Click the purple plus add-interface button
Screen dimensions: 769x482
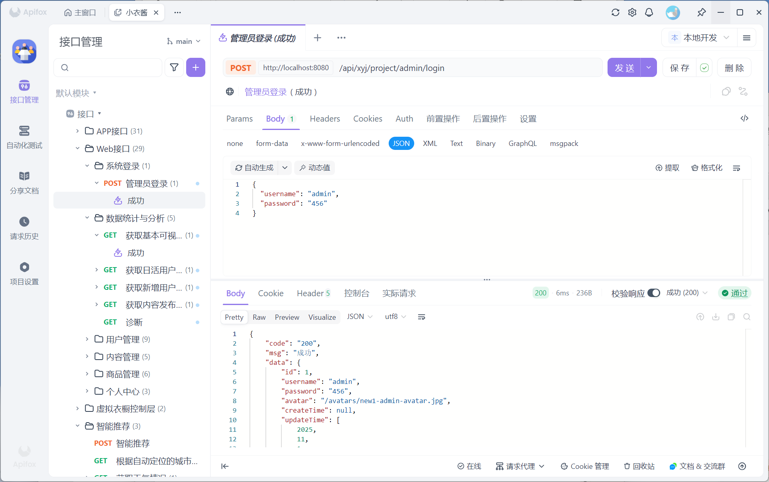pyautogui.click(x=195, y=67)
